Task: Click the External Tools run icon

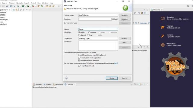Action: (x=33, y=6)
